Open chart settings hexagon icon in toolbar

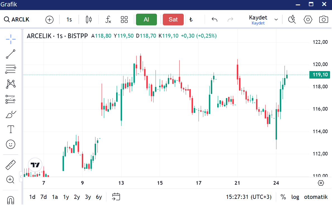point(308,19)
